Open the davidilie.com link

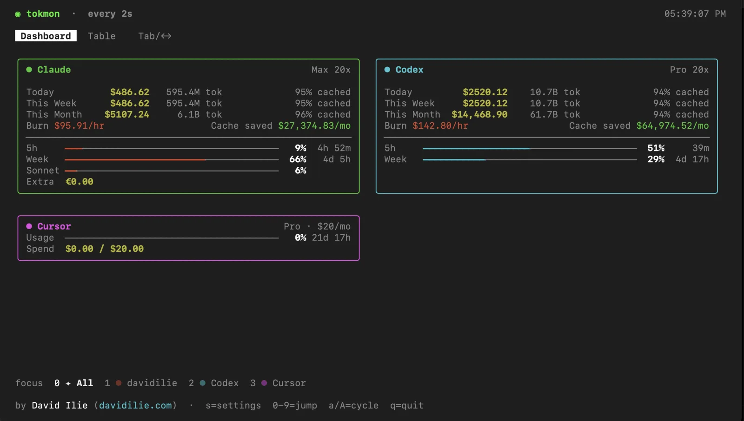(x=135, y=406)
